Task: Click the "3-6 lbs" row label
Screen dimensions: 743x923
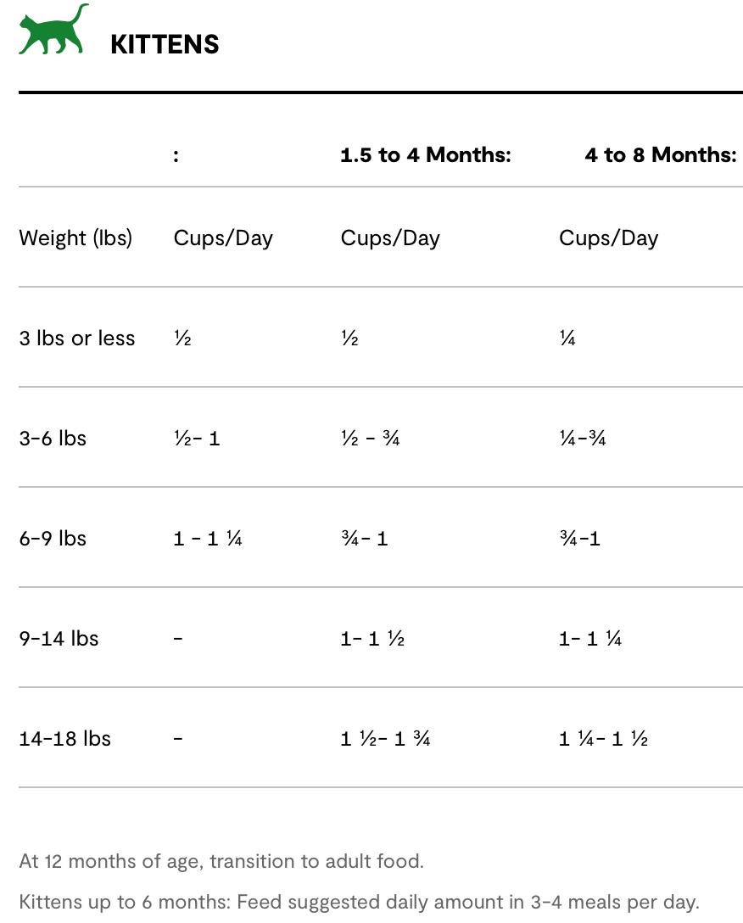Action: click(53, 439)
